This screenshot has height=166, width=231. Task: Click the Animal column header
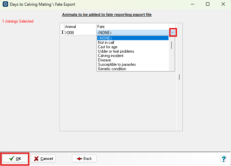(80, 26)
